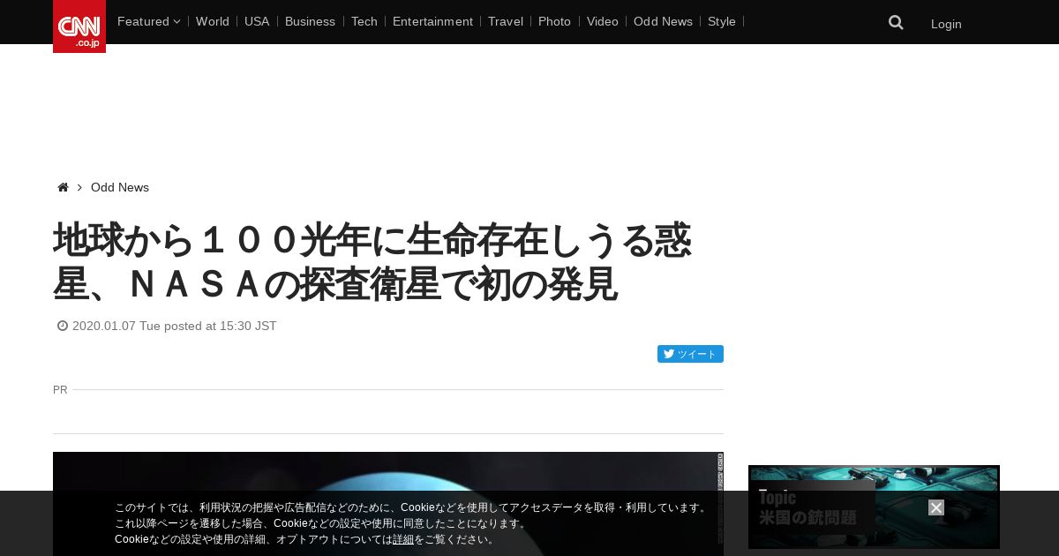1059x556 pixels.
Task: Open the search magnifier icon
Action: coord(896,23)
